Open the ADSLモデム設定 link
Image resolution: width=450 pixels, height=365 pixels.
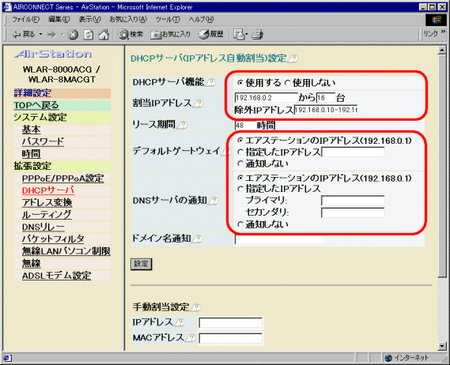coord(56,276)
